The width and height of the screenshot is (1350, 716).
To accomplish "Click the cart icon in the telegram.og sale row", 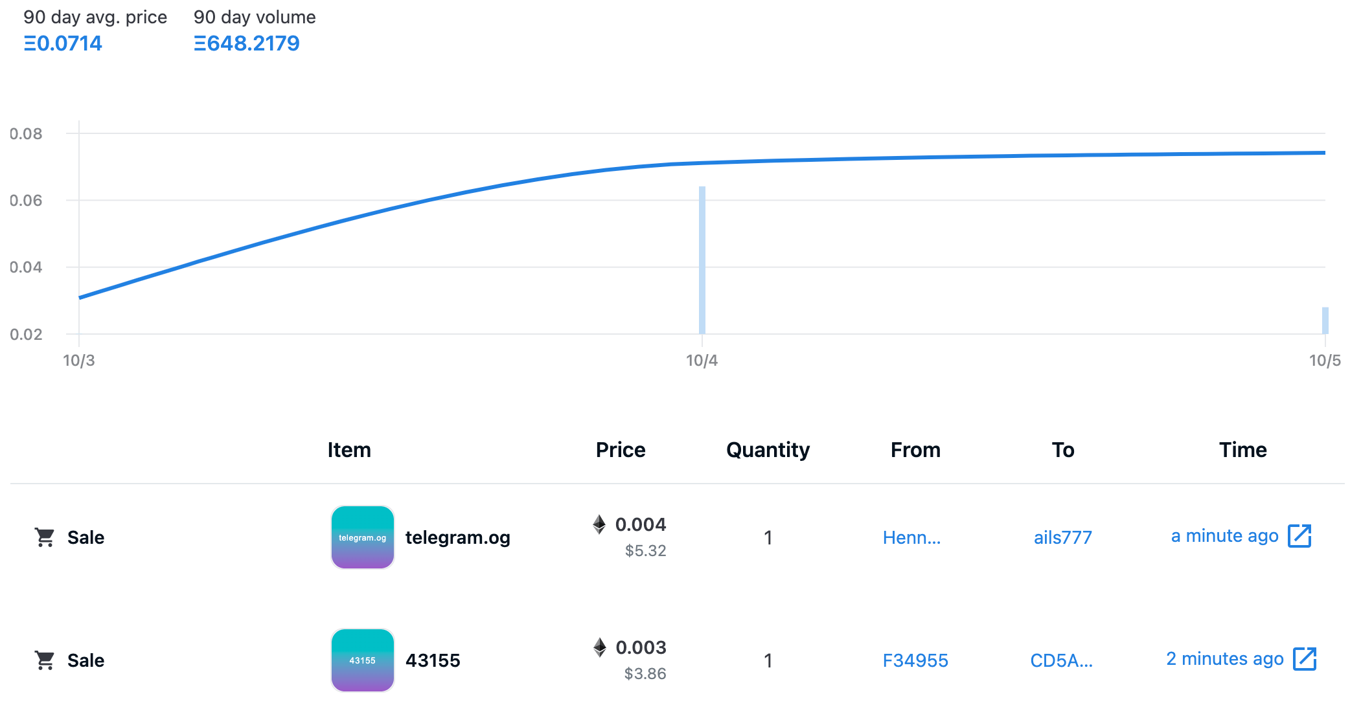I will (45, 537).
